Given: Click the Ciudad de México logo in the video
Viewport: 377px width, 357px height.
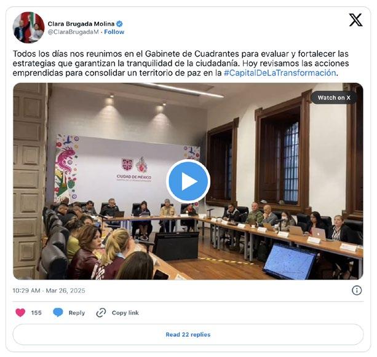Looking at the screenshot, I should pyautogui.click(x=134, y=170).
